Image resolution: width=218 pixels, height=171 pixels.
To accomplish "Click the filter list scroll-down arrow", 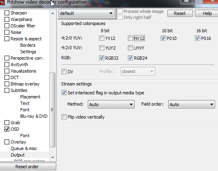I will [53, 157].
